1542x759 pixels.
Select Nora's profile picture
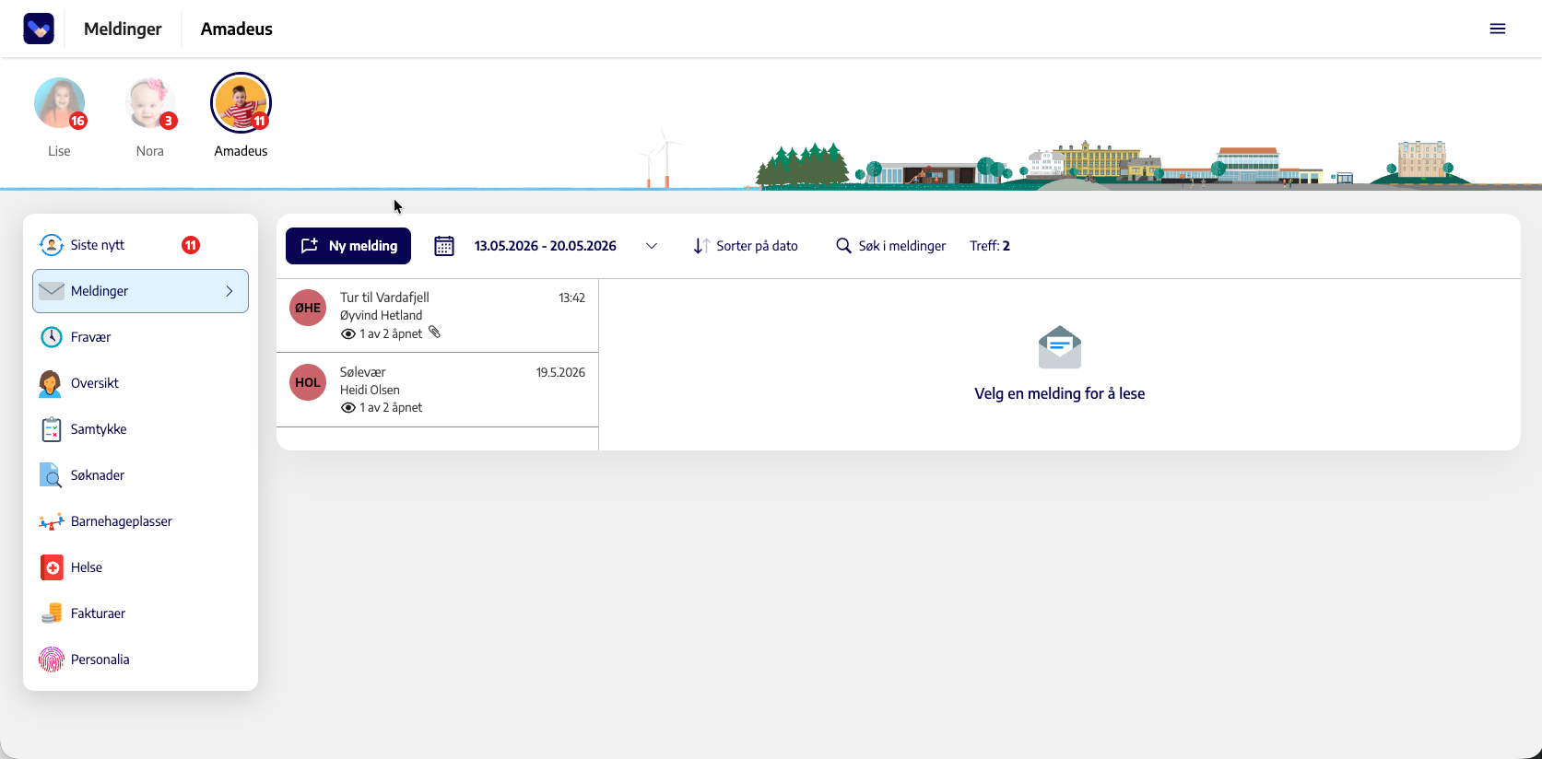click(x=150, y=103)
